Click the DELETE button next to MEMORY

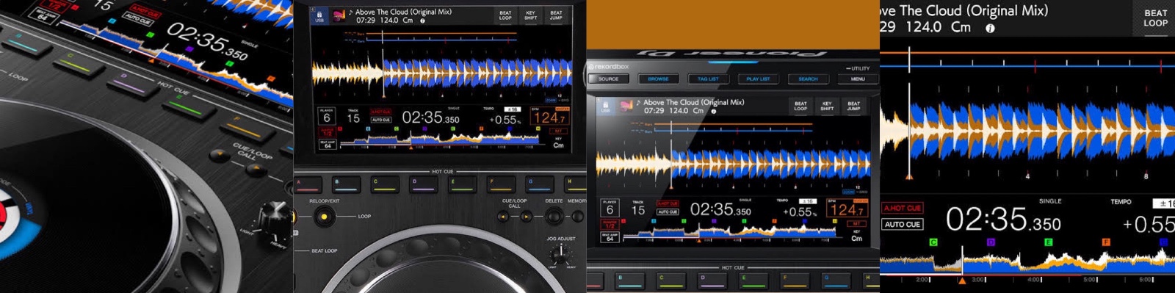point(554,216)
